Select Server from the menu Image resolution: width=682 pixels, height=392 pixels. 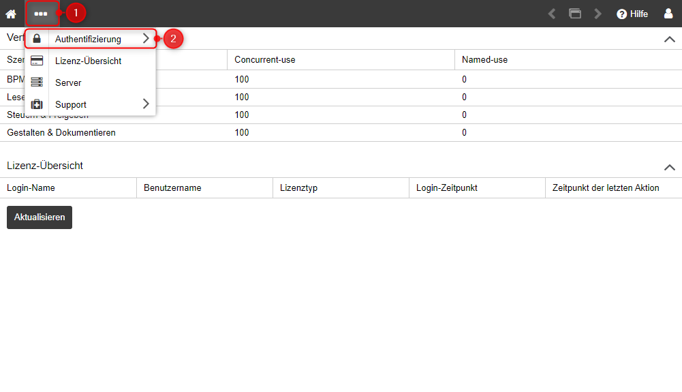(x=68, y=82)
